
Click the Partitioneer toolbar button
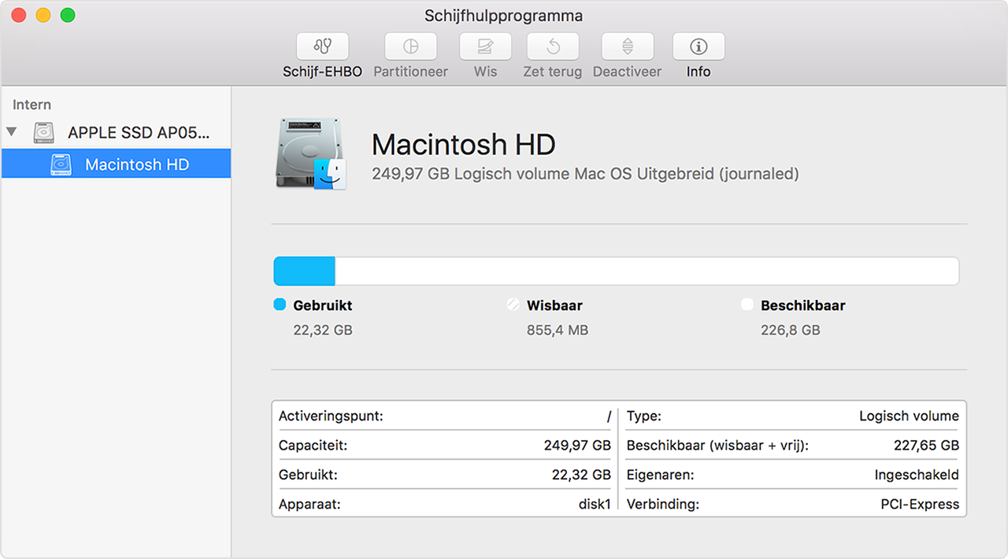pyautogui.click(x=410, y=46)
